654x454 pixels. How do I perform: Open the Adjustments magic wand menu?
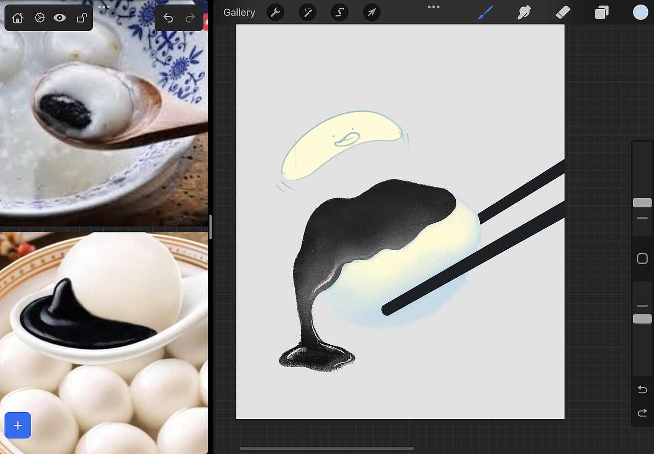coord(308,13)
